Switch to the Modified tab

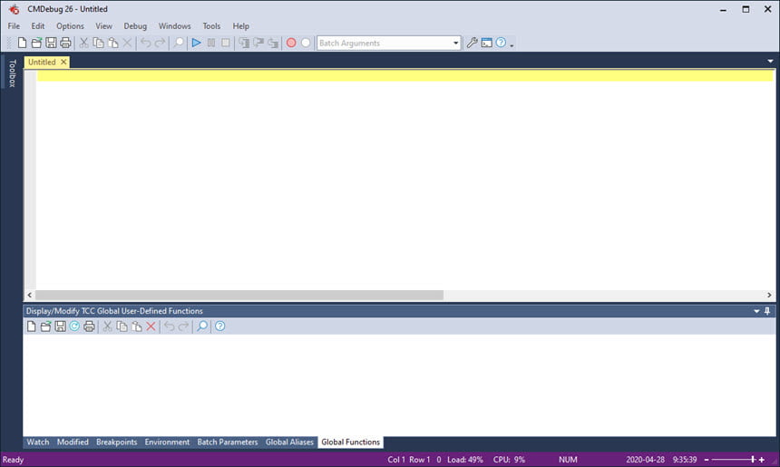pos(73,443)
